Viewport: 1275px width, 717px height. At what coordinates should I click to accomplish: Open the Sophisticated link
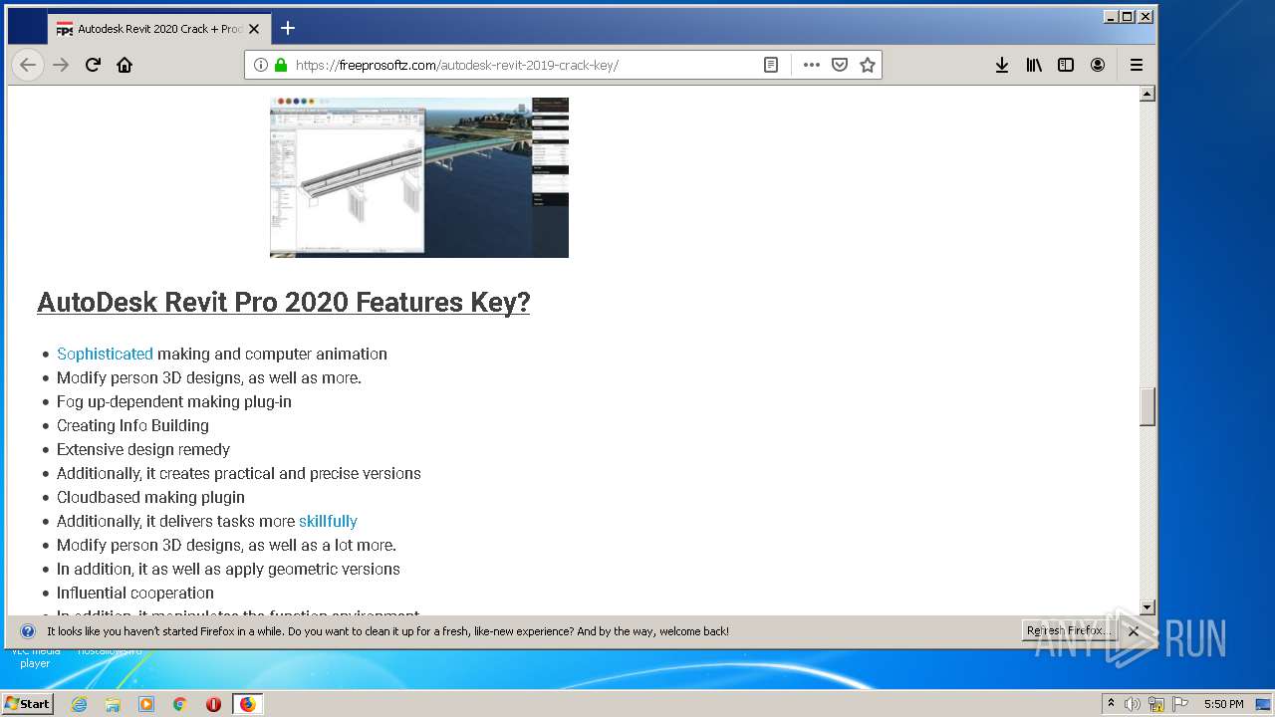pyautogui.click(x=105, y=354)
